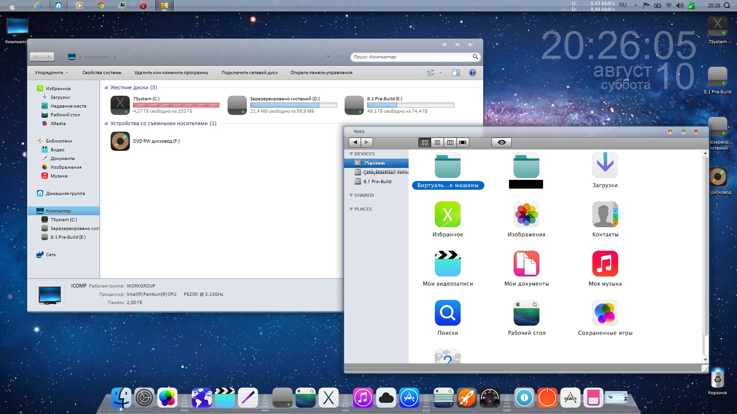737x414 pixels.
Task: Switch Nekit window to list view
Action: pos(437,143)
